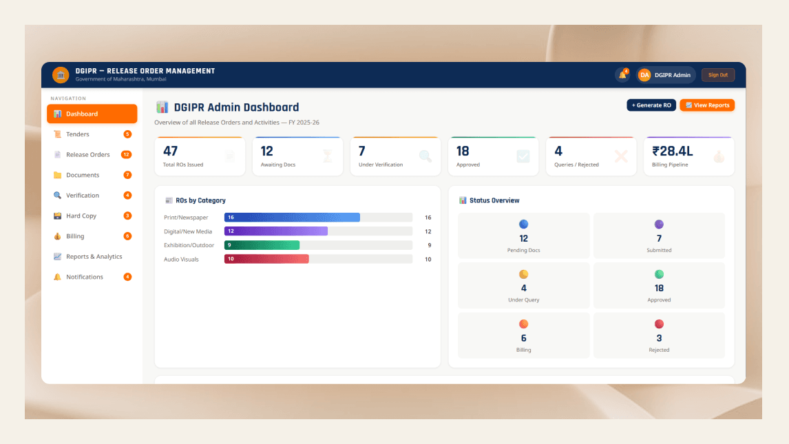Select the Submitted status tile
Viewport: 789px width, 444px height.
click(x=659, y=235)
